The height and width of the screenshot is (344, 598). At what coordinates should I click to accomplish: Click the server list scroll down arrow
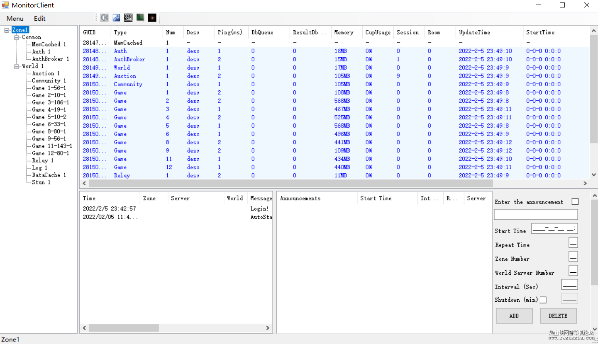pyautogui.click(x=593, y=175)
